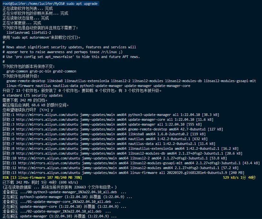The height and width of the screenshot is (219, 262).
Task: Click the '529 kB/s' download speed indicator
Action: pyautogui.click(x=231, y=177)
